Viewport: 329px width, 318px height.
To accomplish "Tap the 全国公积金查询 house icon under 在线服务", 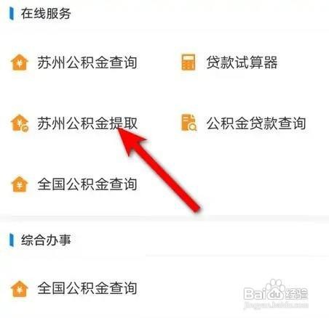I will (x=20, y=184).
